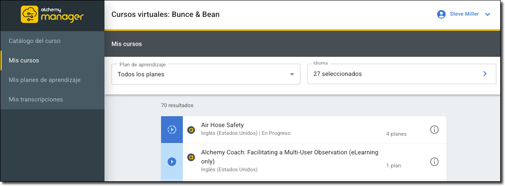Image resolution: width=505 pixels, height=186 pixels.
Task: Select Mis cursos in sidebar
Action: coord(24,60)
